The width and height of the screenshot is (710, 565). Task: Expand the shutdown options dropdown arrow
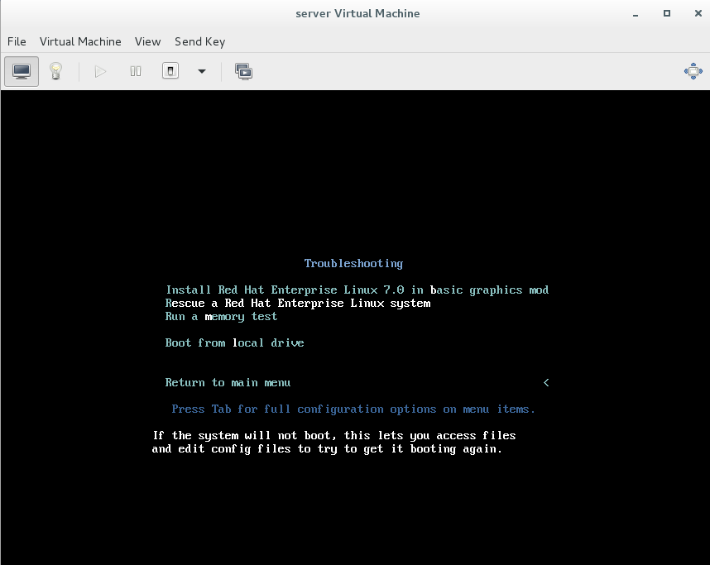(202, 71)
